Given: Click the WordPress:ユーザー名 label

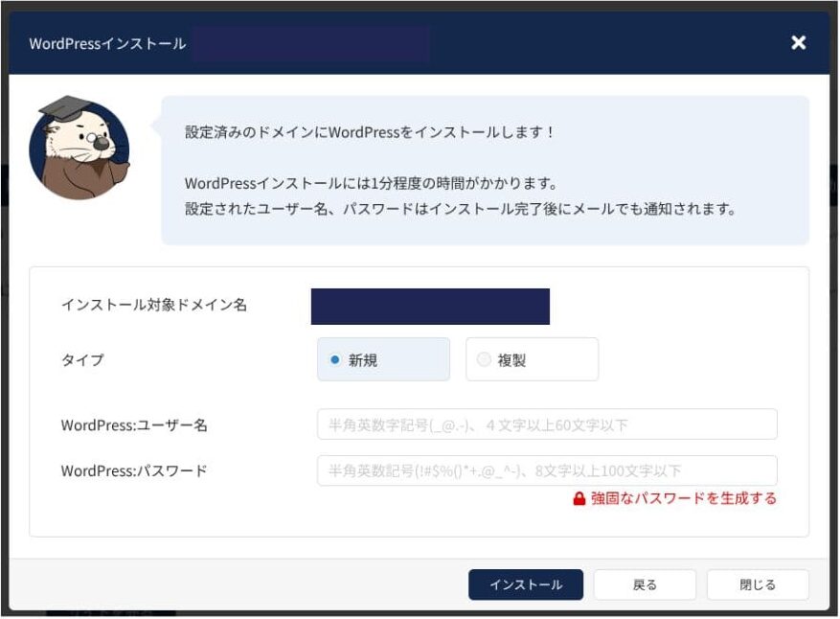Looking at the screenshot, I should (134, 424).
